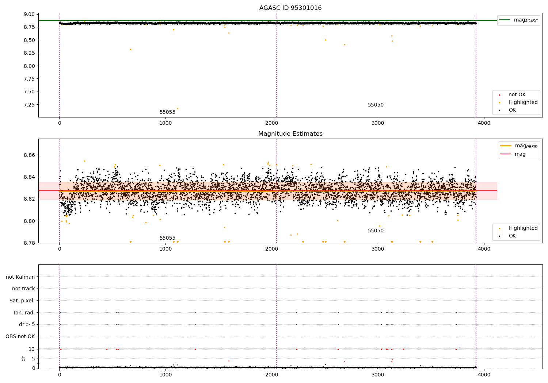Click 'Highlighted' in the Magnitude Estimates legend
This screenshot has width=548, height=383.
tap(523, 228)
